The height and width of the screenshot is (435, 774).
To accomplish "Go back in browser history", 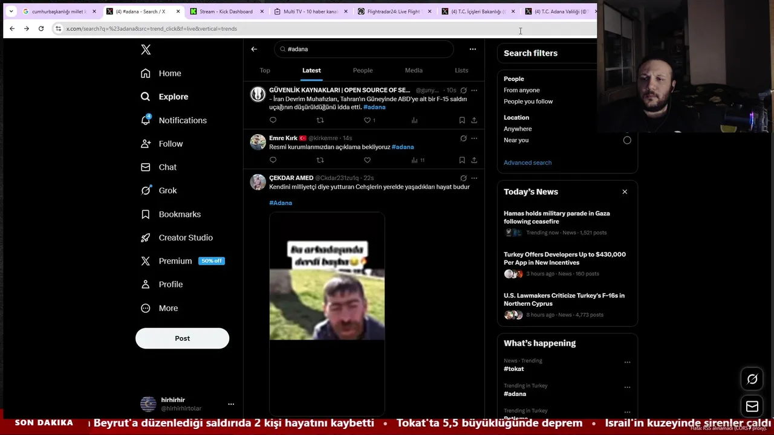I will point(12,28).
